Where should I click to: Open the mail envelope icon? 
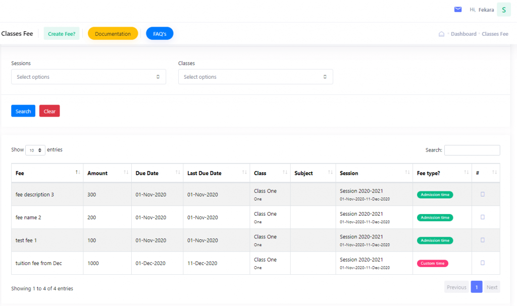click(x=458, y=10)
